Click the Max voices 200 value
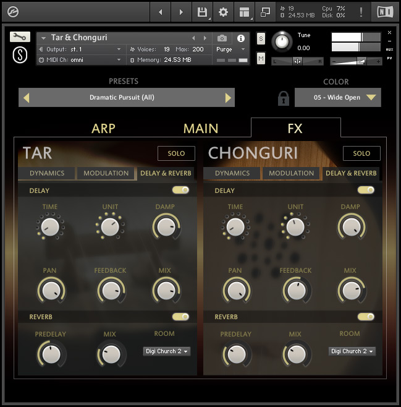The image size is (401, 407). 198,49
